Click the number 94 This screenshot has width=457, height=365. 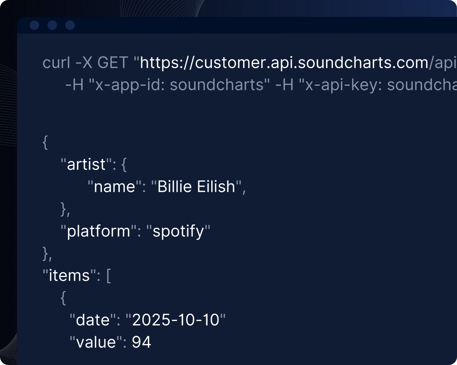pyautogui.click(x=141, y=342)
